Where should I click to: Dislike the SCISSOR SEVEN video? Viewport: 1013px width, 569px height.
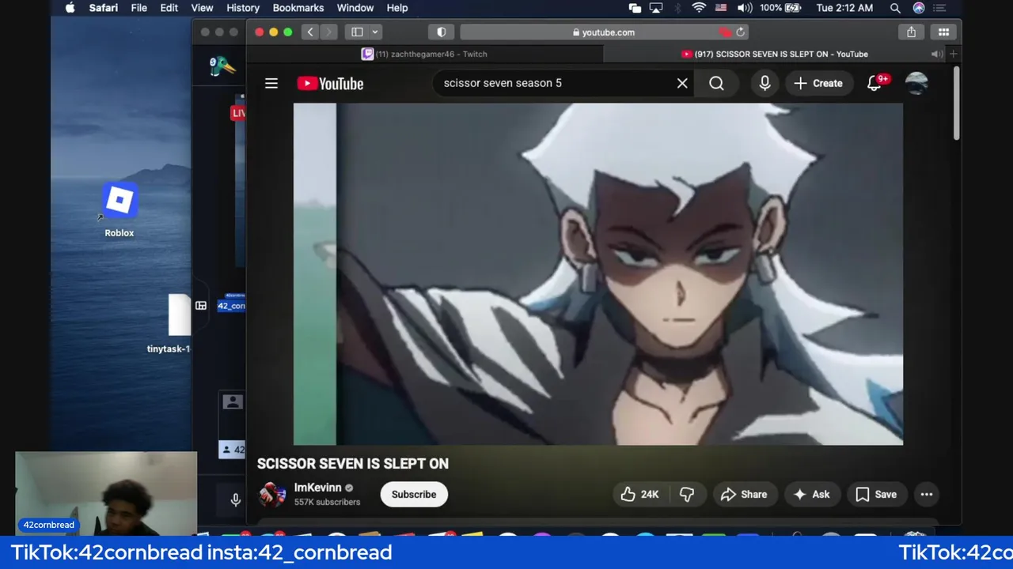687,494
